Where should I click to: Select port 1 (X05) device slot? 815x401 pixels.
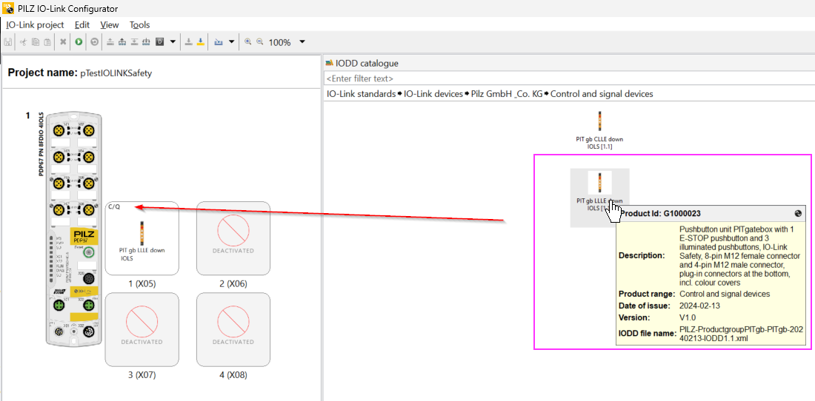tap(142, 238)
